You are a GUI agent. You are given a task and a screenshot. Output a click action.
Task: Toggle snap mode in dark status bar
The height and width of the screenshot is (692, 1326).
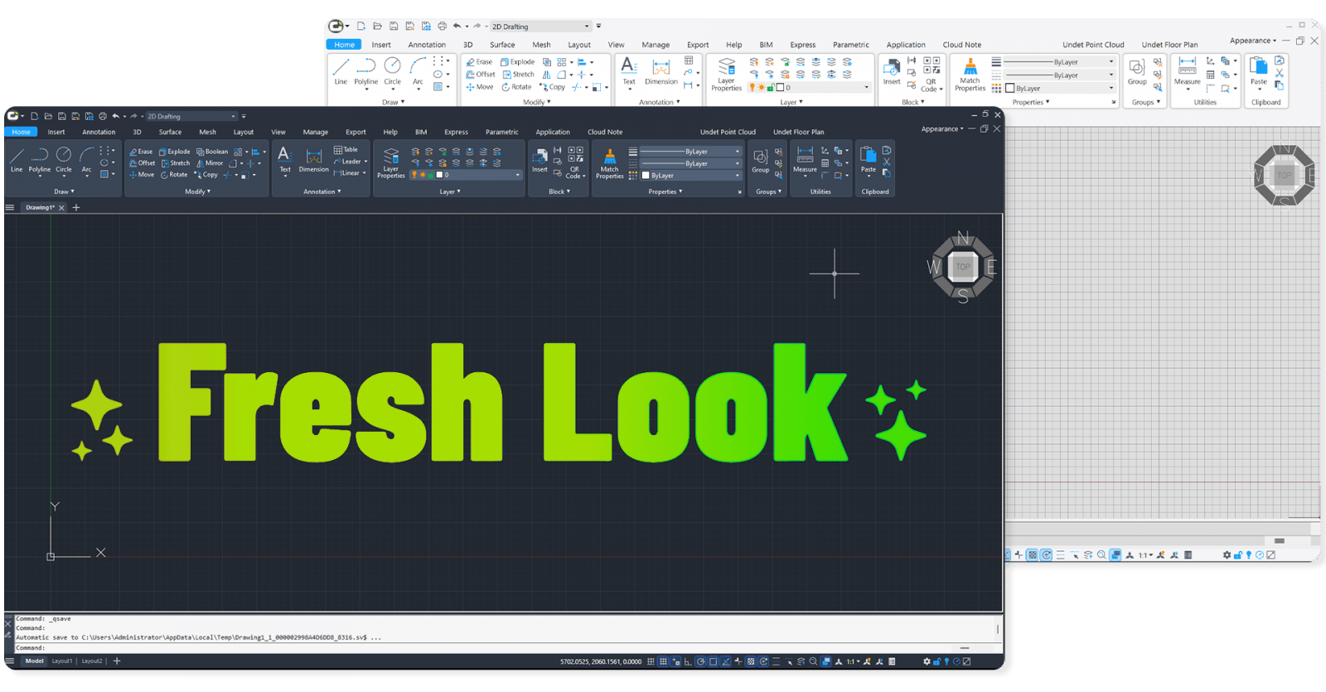[x=651, y=661]
